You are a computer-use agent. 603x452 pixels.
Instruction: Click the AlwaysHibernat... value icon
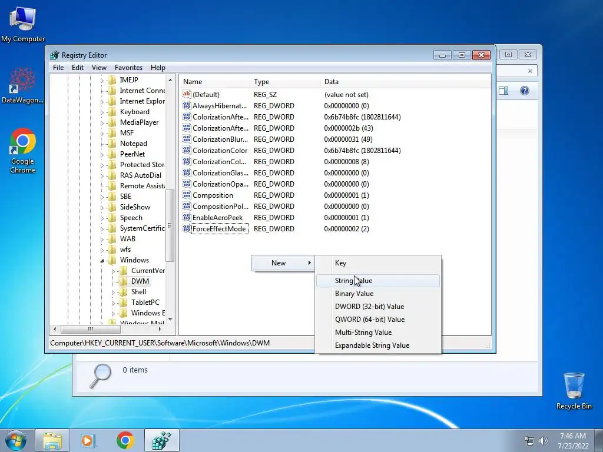(x=187, y=106)
